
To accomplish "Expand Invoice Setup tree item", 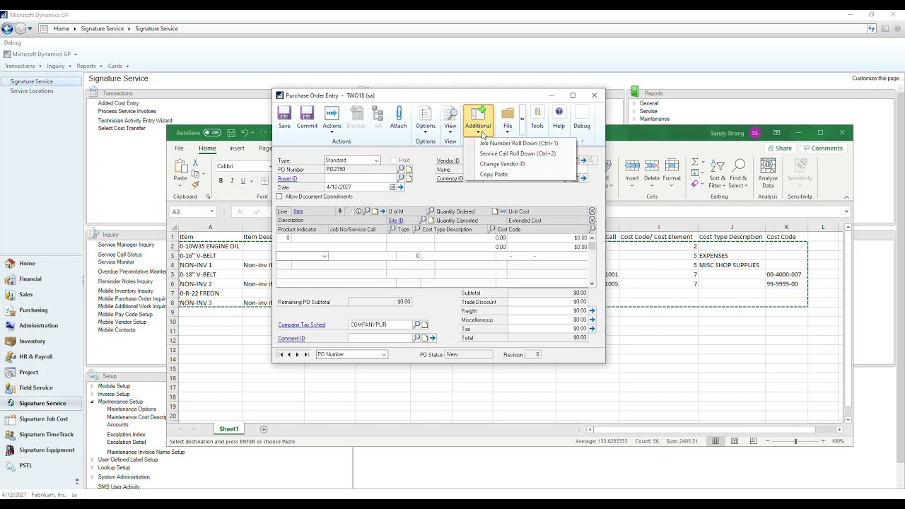I will [93, 394].
